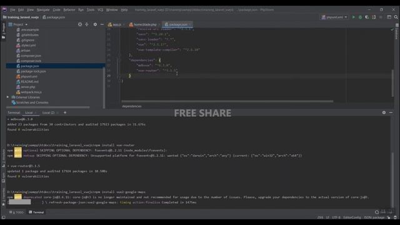Image resolution: width=400 pixels, height=225 pixels.
Task: Open the File menu
Action: 12,10
